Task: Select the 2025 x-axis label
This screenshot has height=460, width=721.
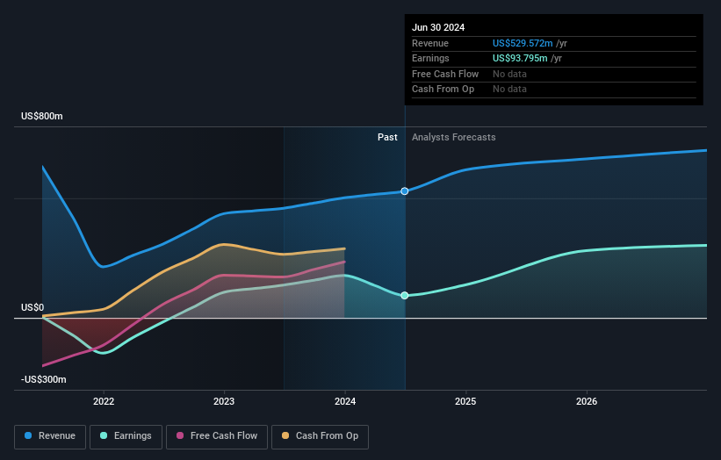Action: pyautogui.click(x=465, y=401)
